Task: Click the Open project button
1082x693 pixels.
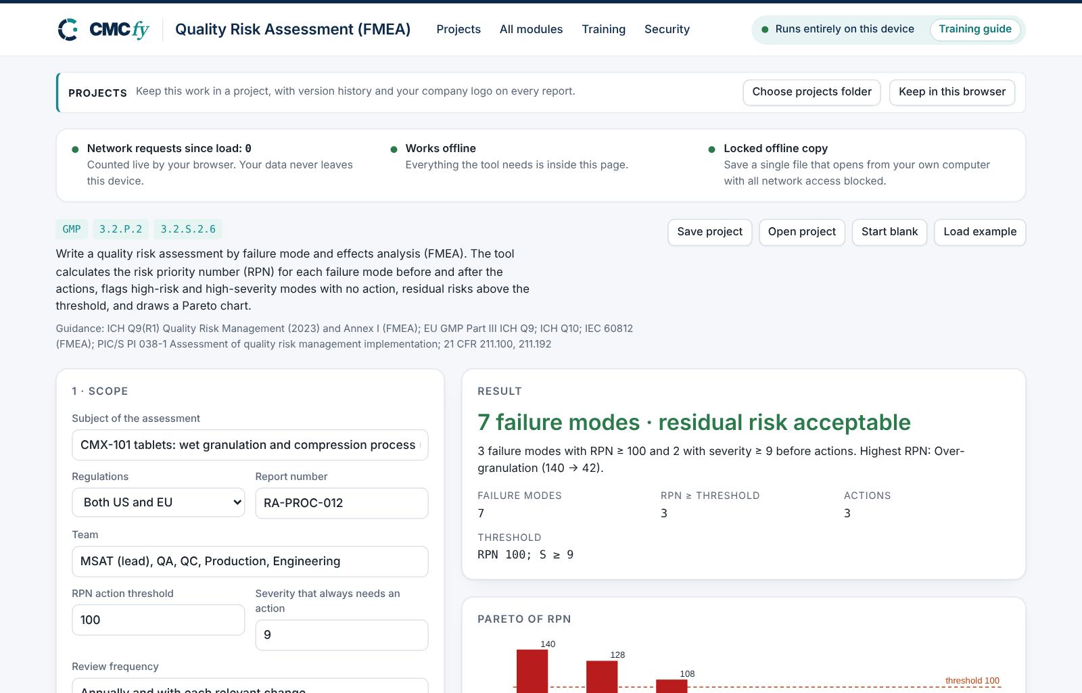Action: point(801,232)
